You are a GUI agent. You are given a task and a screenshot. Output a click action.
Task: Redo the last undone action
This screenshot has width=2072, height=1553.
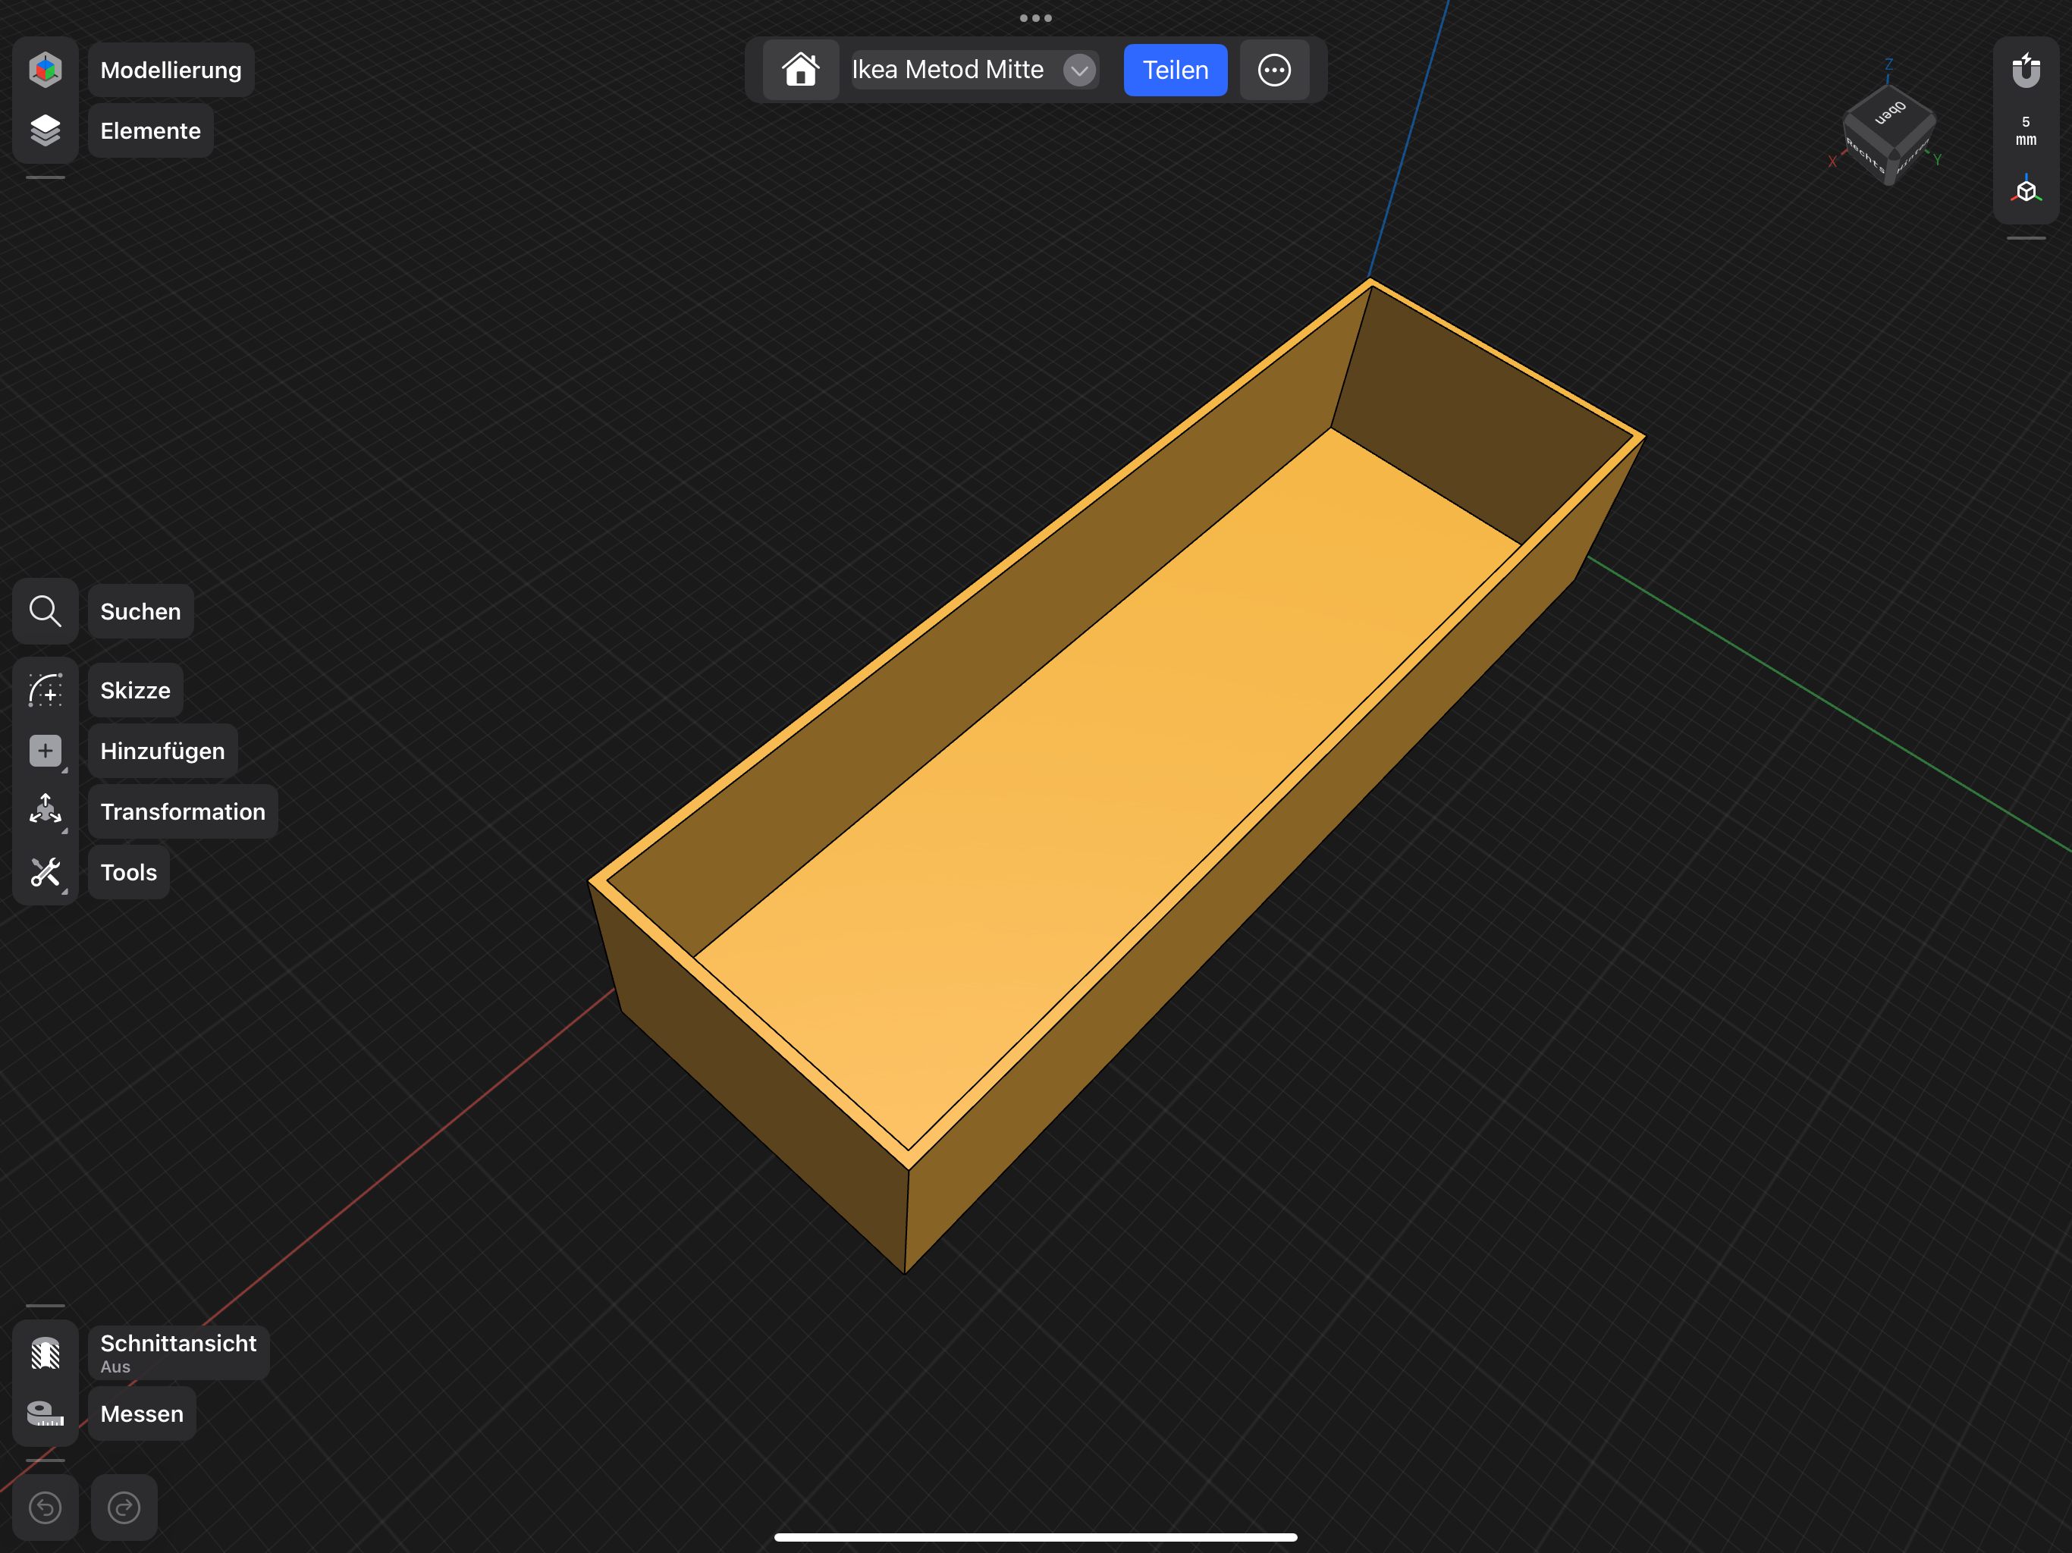coord(124,1507)
